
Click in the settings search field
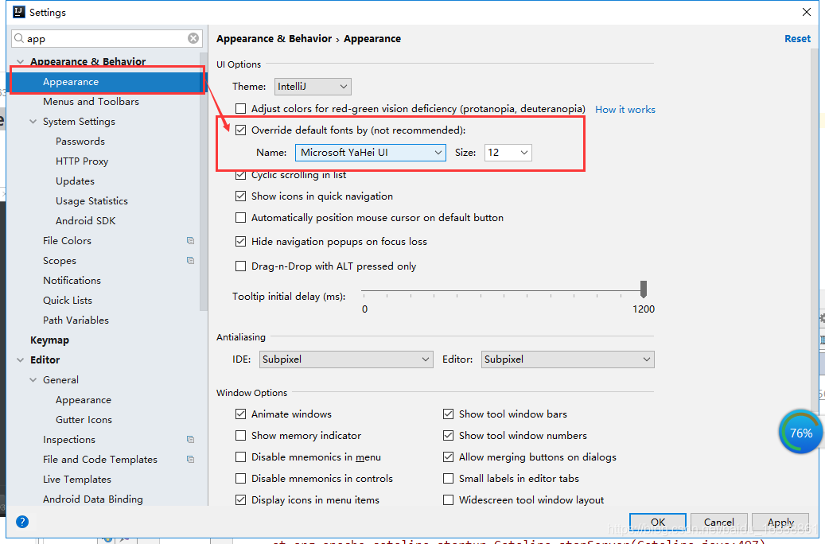point(107,38)
